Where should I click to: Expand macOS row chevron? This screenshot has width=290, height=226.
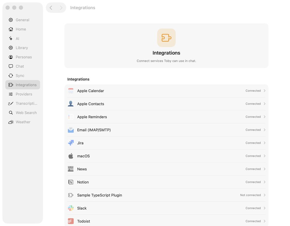264,156
